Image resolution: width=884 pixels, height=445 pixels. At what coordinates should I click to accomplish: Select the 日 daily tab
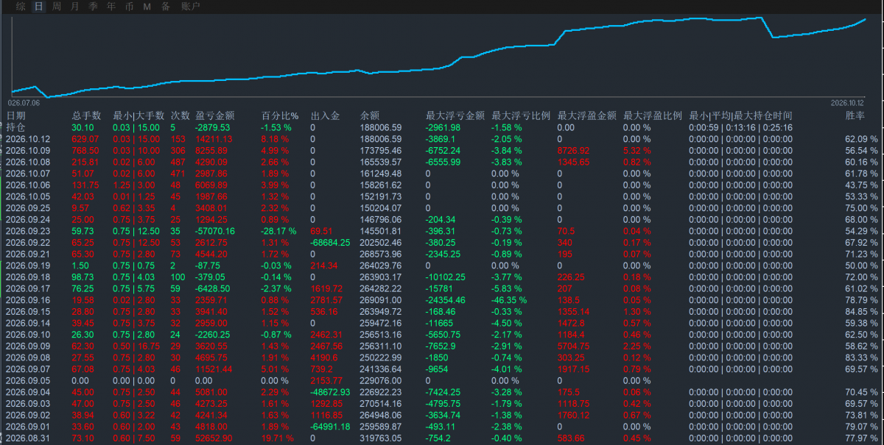38,7
